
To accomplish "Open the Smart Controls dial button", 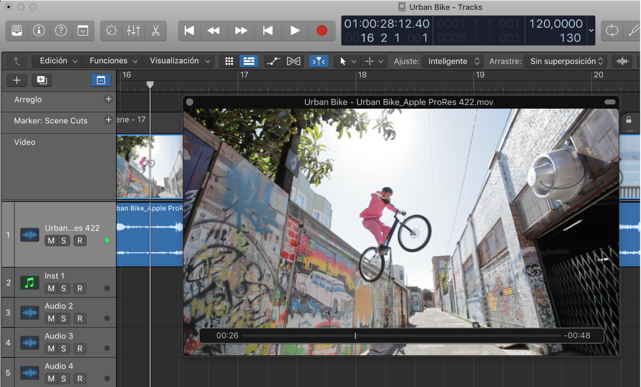I will click(111, 31).
